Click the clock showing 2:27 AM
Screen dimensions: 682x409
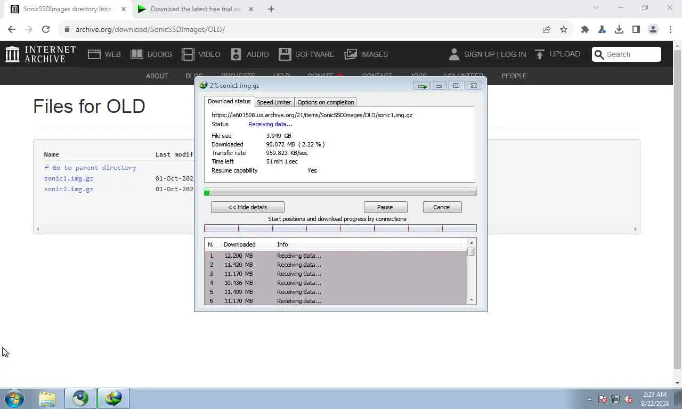(655, 395)
